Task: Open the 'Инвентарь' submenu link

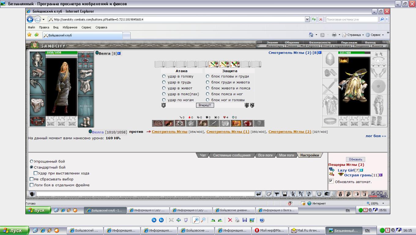Action: [x=275, y=46]
